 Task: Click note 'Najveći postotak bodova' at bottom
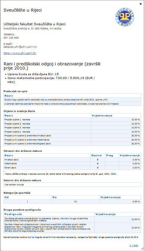(x=71, y=237)
